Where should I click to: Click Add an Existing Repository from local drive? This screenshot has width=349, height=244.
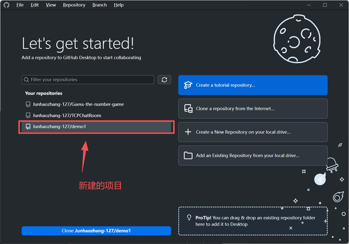pos(253,156)
